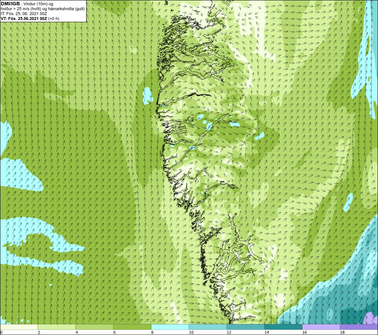Click the "DMI/IGB" title text
The image size is (378, 335).
pos(10,4)
